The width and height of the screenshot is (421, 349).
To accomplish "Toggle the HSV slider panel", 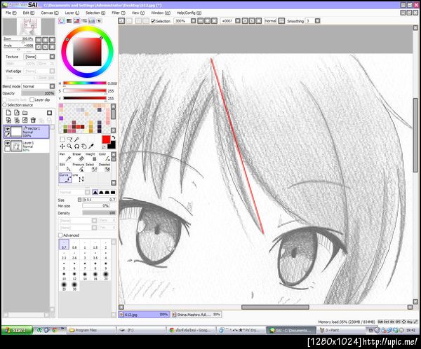I will click(76, 20).
